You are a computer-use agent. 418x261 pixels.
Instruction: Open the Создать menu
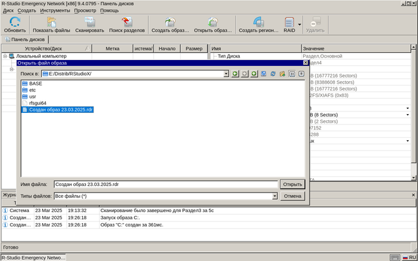(27, 10)
